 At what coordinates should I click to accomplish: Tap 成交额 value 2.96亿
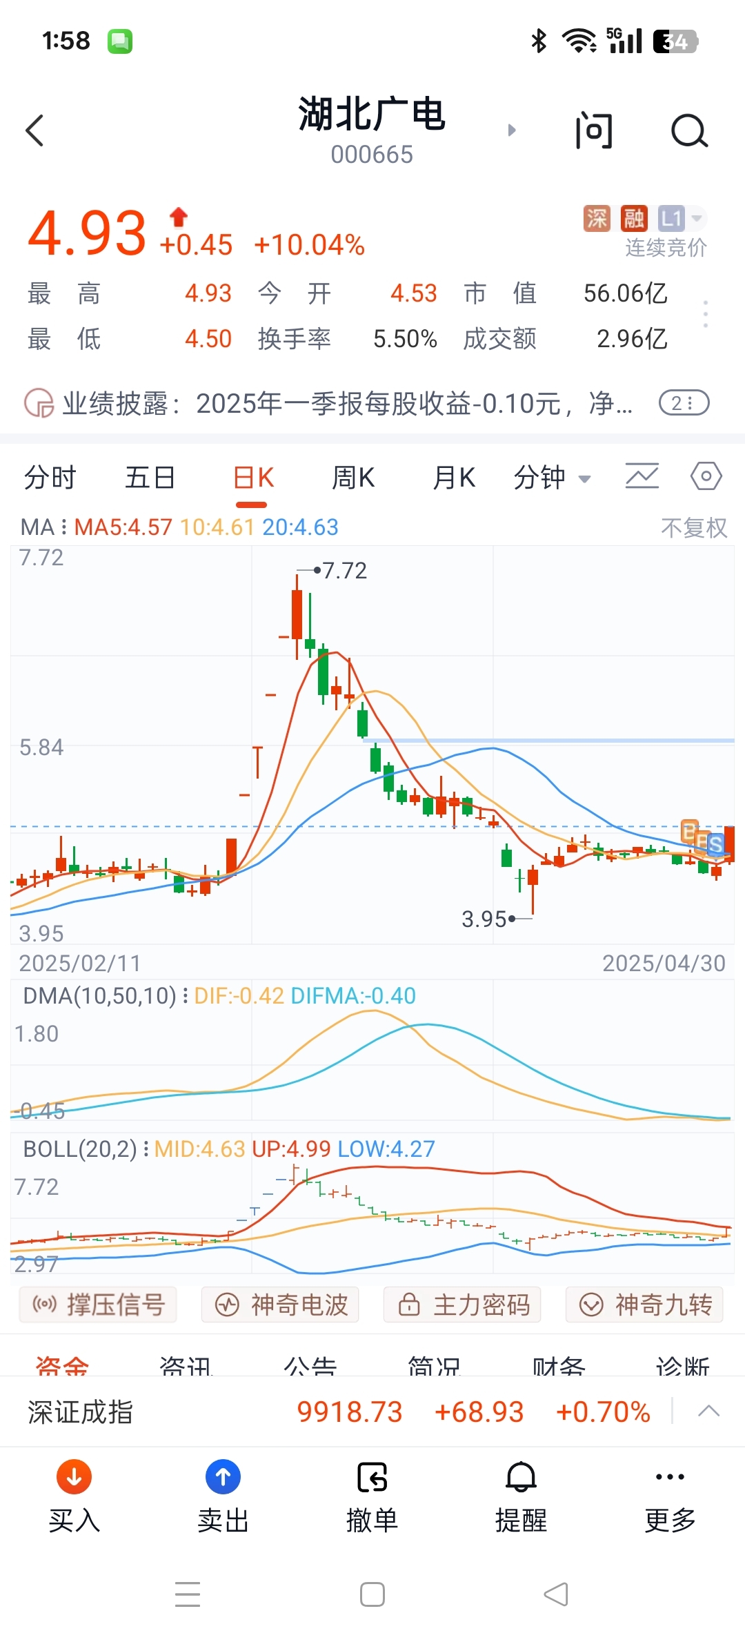tap(632, 339)
